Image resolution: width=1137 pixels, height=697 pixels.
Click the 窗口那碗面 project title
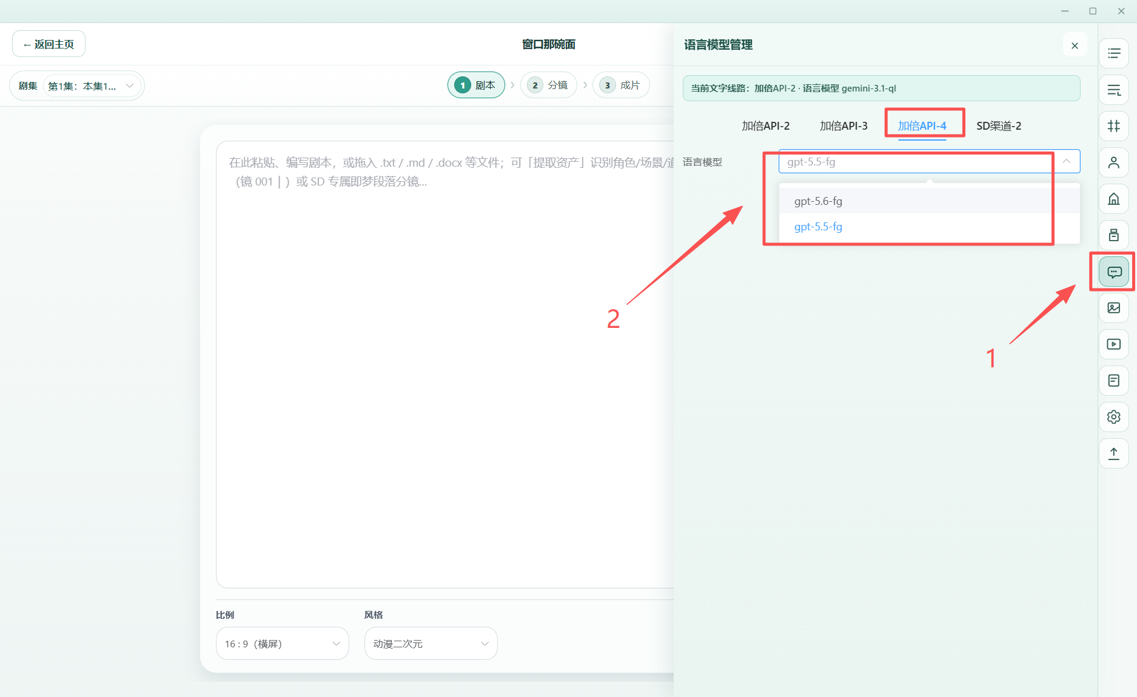point(548,44)
